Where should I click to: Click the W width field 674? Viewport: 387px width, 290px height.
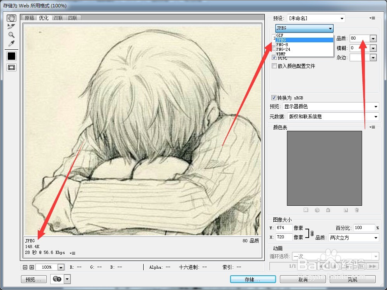[x=284, y=228]
